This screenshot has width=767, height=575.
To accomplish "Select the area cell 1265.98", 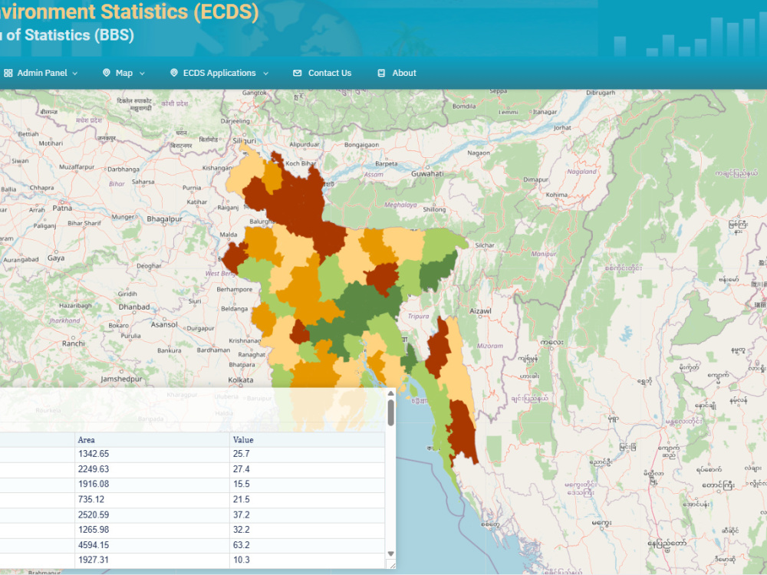I will (x=152, y=530).
